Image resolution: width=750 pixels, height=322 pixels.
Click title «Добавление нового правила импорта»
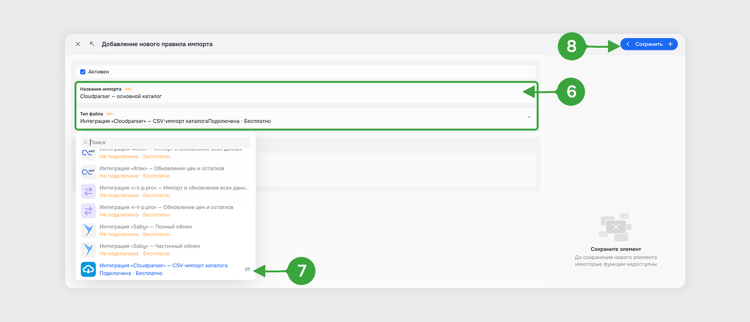pos(157,44)
